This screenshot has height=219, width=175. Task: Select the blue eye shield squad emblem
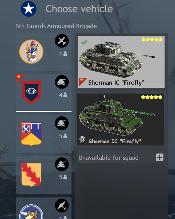click(31, 92)
